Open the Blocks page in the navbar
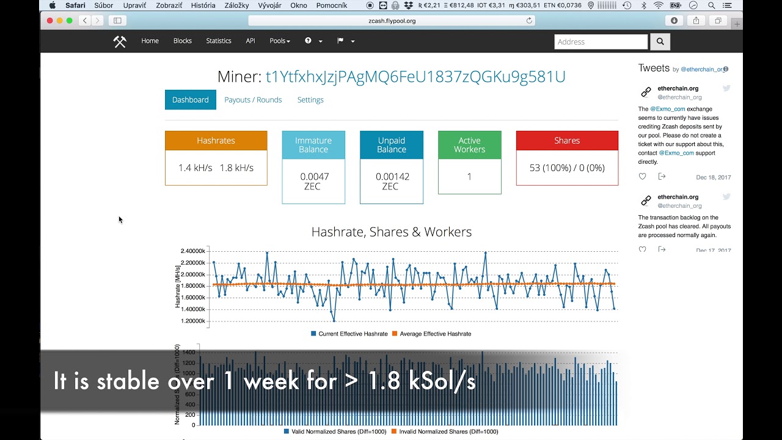 point(183,41)
